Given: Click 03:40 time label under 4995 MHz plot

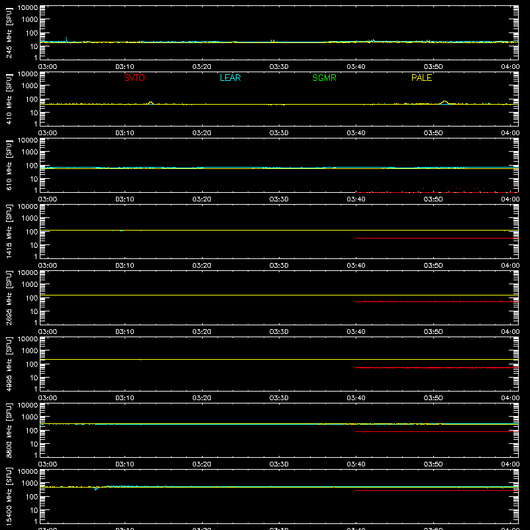Looking at the screenshot, I should click(x=356, y=398).
